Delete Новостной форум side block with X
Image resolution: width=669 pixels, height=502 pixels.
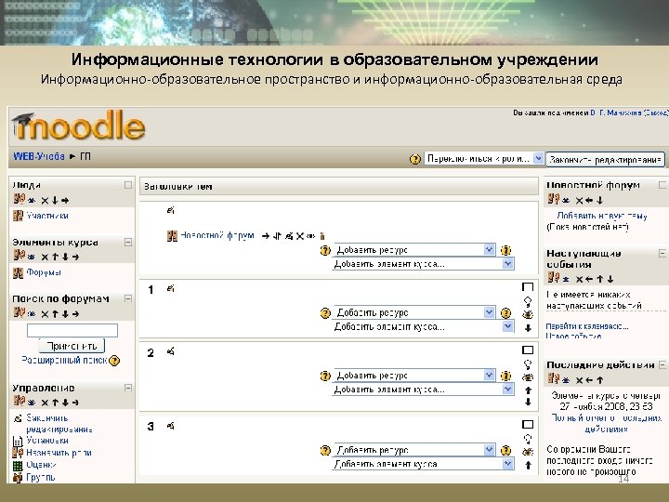pos(579,200)
